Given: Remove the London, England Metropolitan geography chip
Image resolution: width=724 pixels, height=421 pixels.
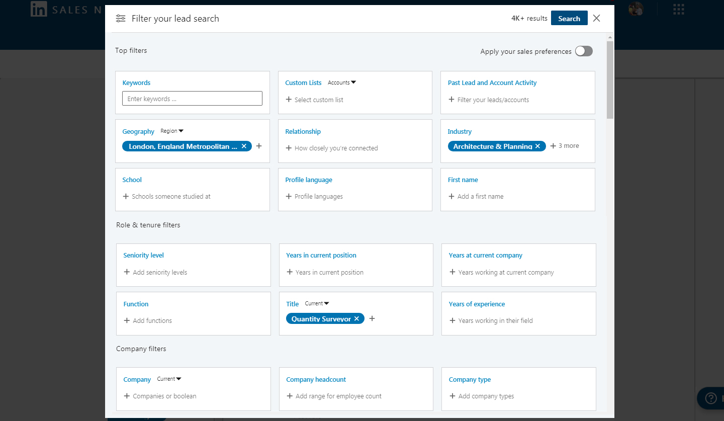Looking at the screenshot, I should coord(244,146).
